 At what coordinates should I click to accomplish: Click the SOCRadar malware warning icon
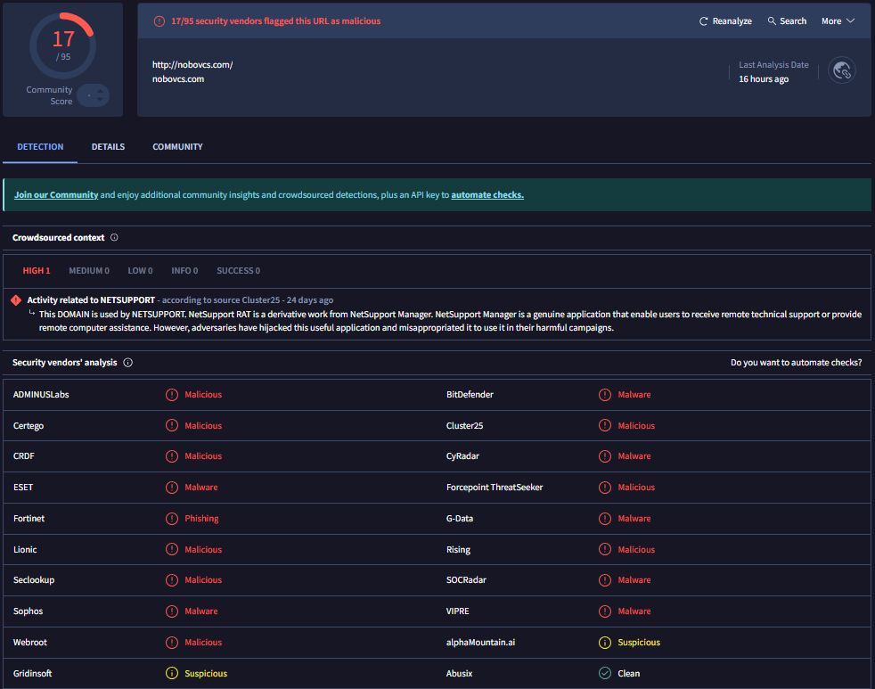coord(605,580)
